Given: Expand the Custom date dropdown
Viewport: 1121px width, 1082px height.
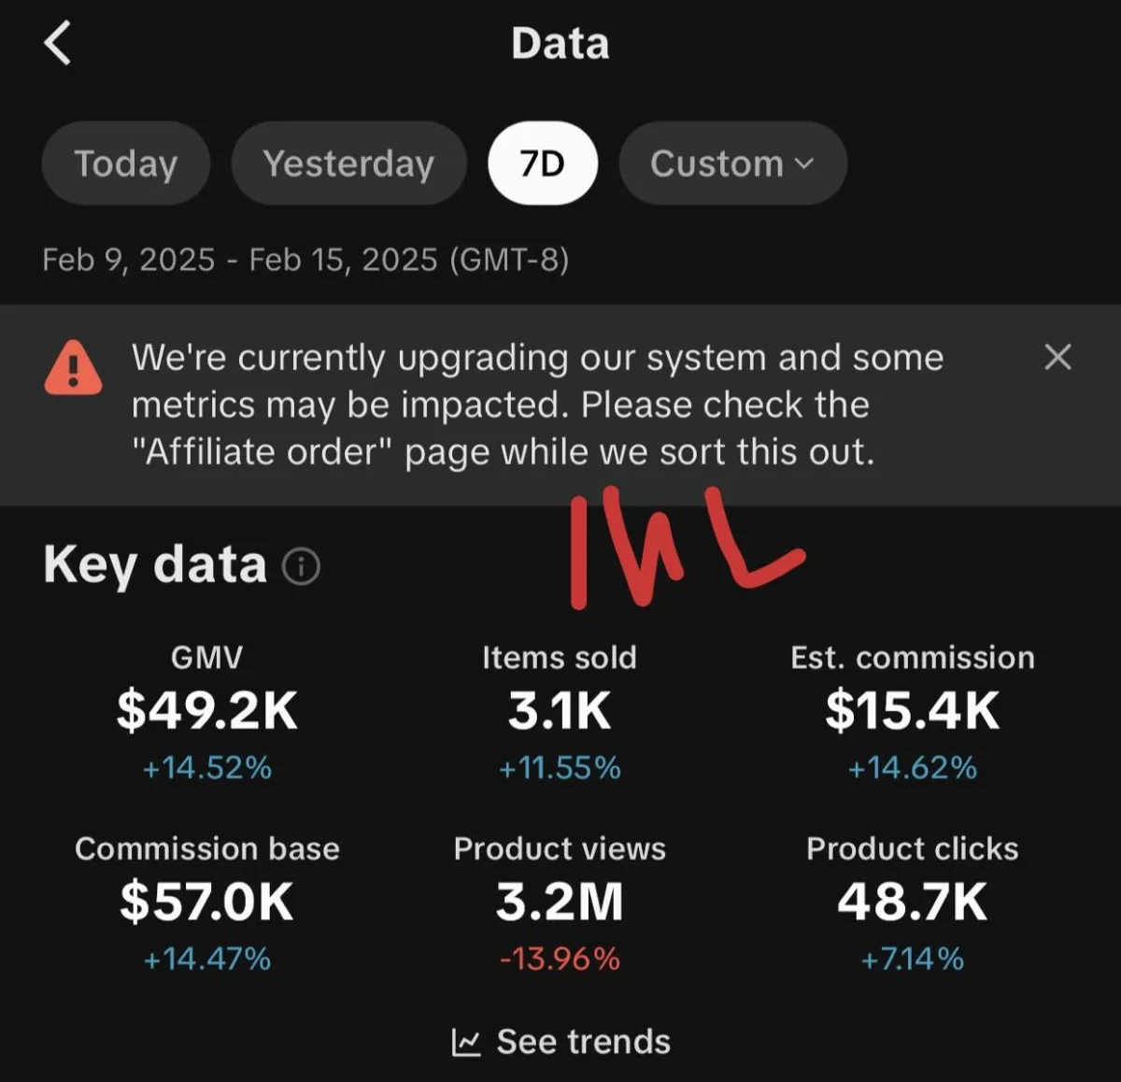Looking at the screenshot, I should [732, 164].
